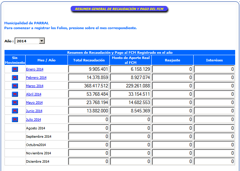Open the Abril 2014 link
The image size is (240, 171).
(x=34, y=94)
